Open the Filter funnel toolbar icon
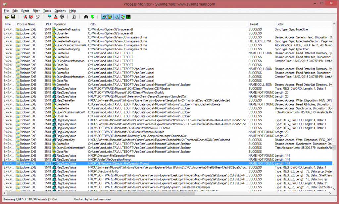This screenshot has width=339, height=204. click(50, 17)
